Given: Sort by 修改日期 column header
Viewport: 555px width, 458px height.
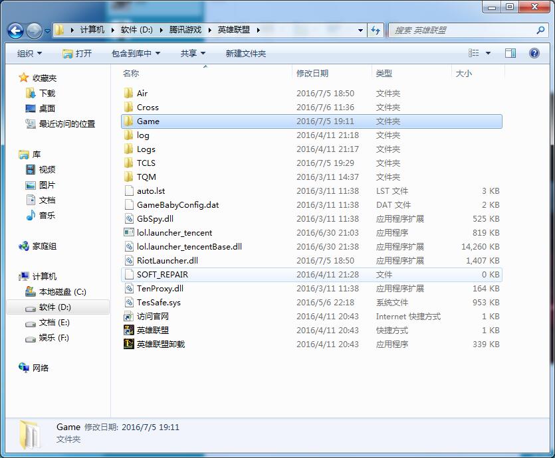Looking at the screenshot, I should point(312,74).
